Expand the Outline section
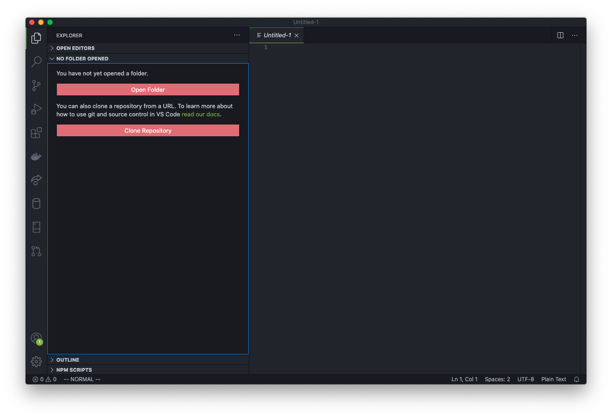612x418 pixels. pyautogui.click(x=148, y=360)
